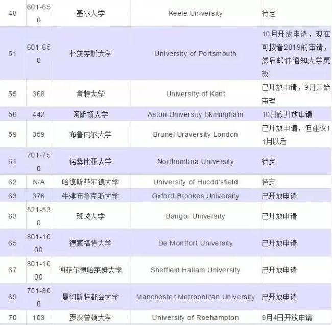Image resolution: width=332 pixels, height=325 pixels.
Task: Select rank 56 cell
Action: point(12,114)
